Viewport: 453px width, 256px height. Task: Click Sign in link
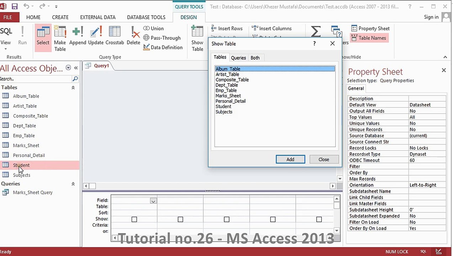click(431, 17)
